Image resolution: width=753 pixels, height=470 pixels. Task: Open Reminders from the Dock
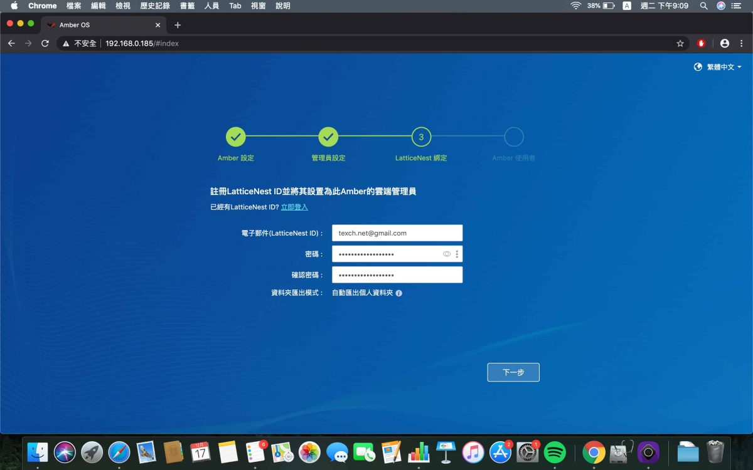click(255, 452)
